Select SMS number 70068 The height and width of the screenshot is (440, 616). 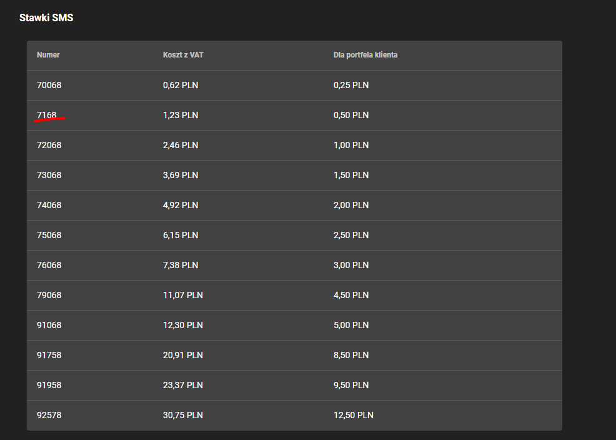49,85
